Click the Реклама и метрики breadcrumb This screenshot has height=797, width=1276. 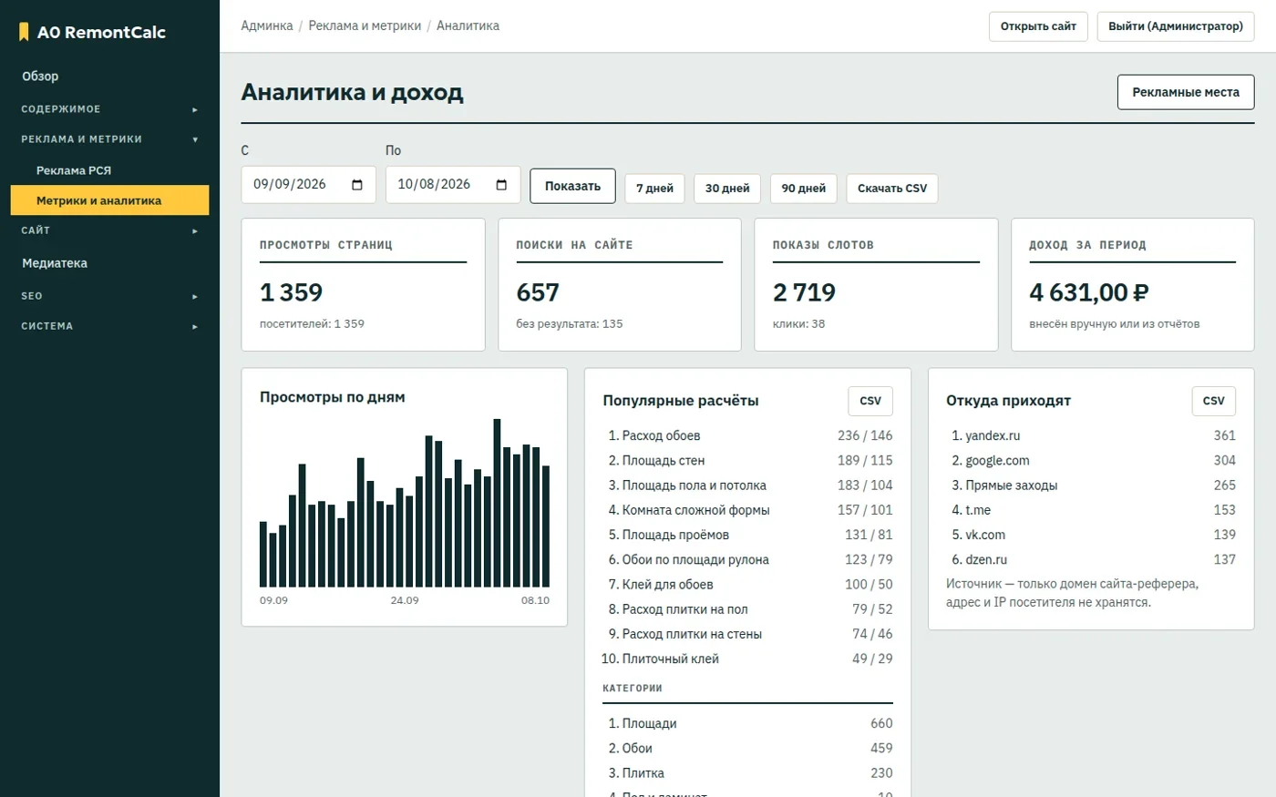(365, 26)
